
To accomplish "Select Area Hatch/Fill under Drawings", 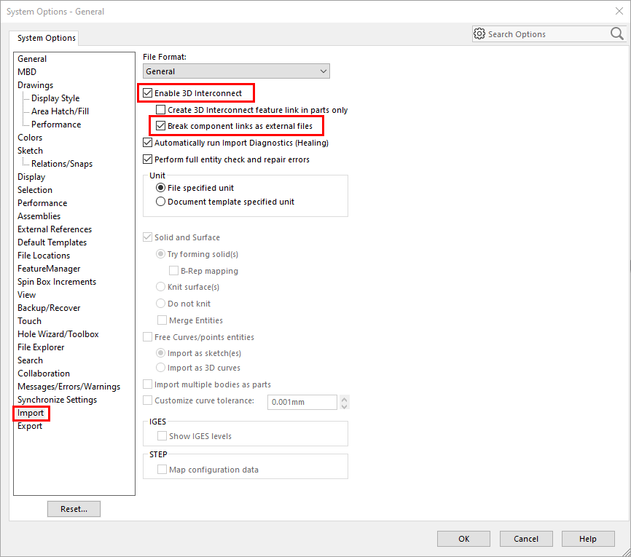I will 60,111.
